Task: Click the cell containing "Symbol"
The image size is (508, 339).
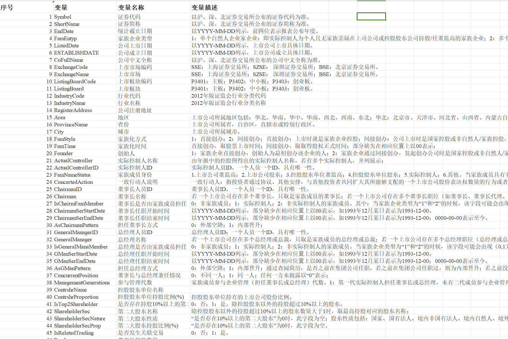Action: [x=63, y=17]
